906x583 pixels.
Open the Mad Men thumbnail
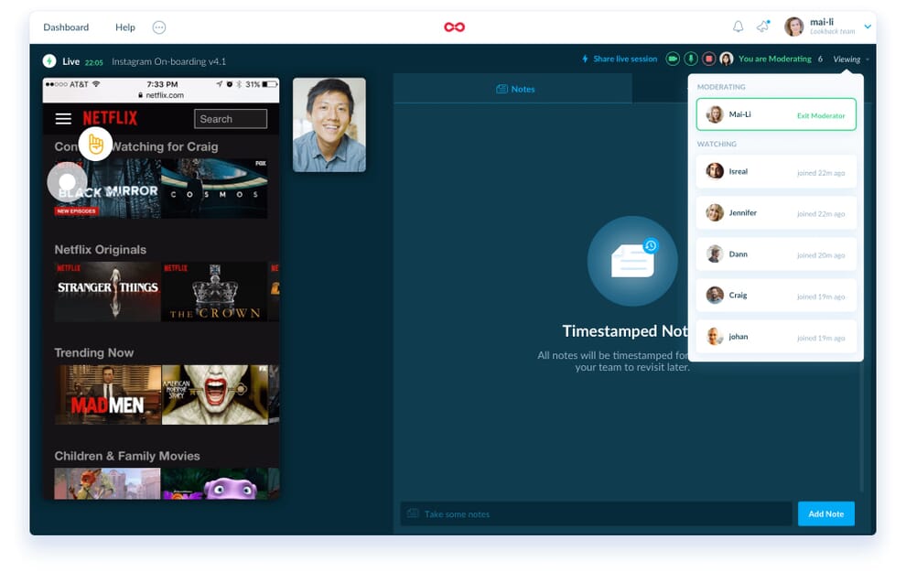(107, 394)
